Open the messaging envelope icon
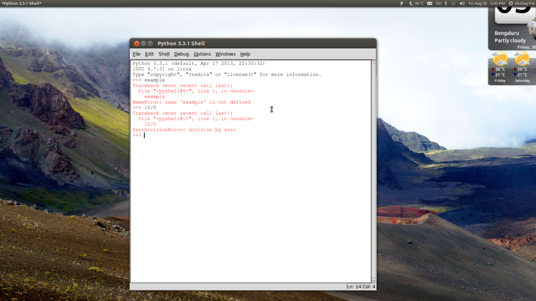Viewport: 536px width, 301px height. click(x=429, y=3)
